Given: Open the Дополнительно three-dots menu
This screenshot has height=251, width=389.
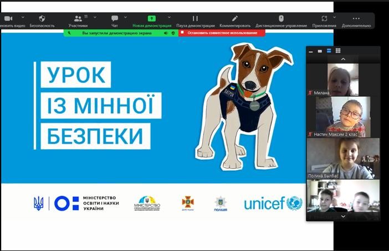Looking at the screenshot, I should click(x=356, y=18).
